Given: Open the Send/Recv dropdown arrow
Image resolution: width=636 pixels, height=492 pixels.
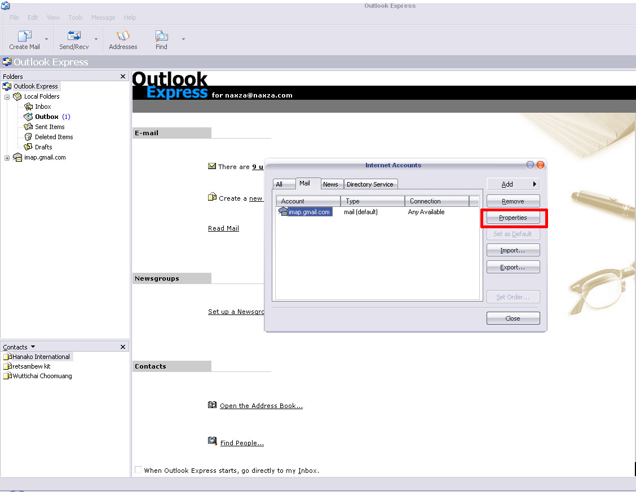Looking at the screenshot, I should click(x=96, y=39).
